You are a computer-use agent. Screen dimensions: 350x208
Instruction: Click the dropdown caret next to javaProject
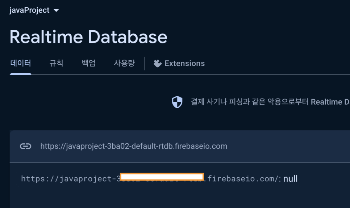57,10
